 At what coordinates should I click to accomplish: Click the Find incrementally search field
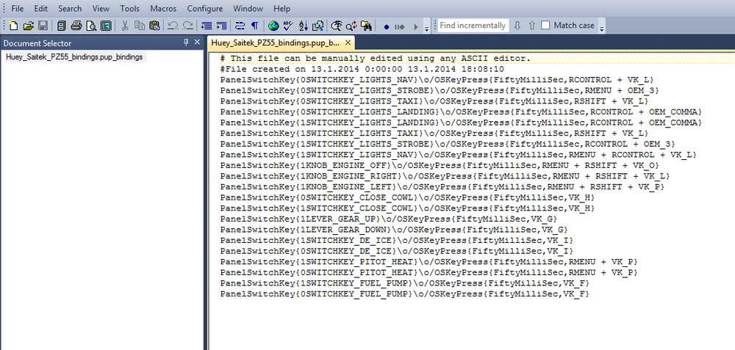click(x=473, y=25)
